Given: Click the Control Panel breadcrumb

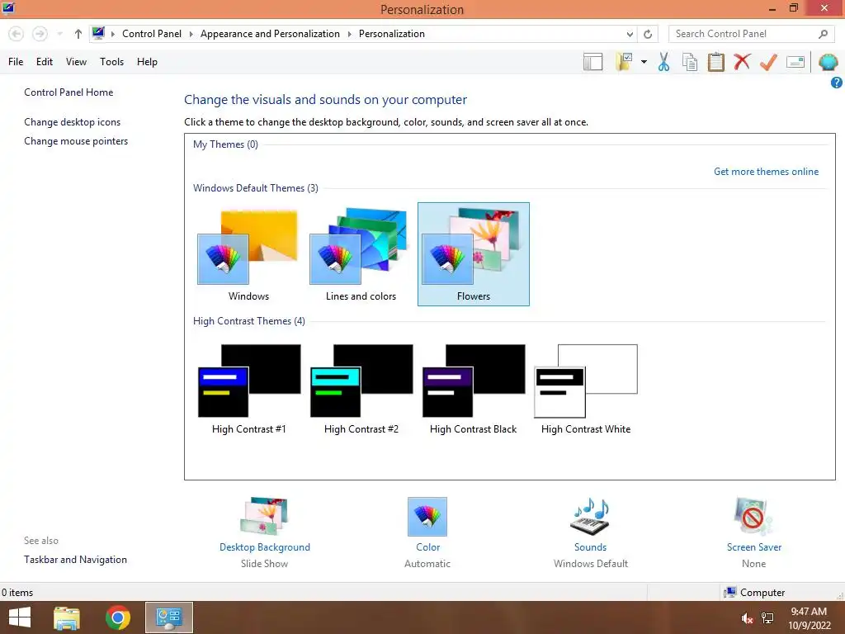Looking at the screenshot, I should pos(152,33).
